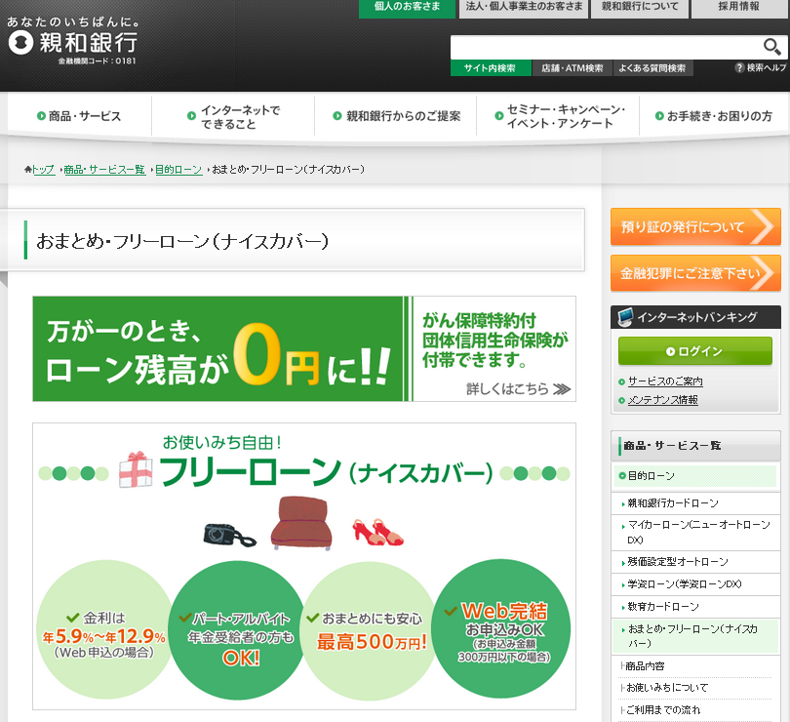
Task: Open 学資ローン(学資ローンDX) sidebar link
Action: [685, 583]
